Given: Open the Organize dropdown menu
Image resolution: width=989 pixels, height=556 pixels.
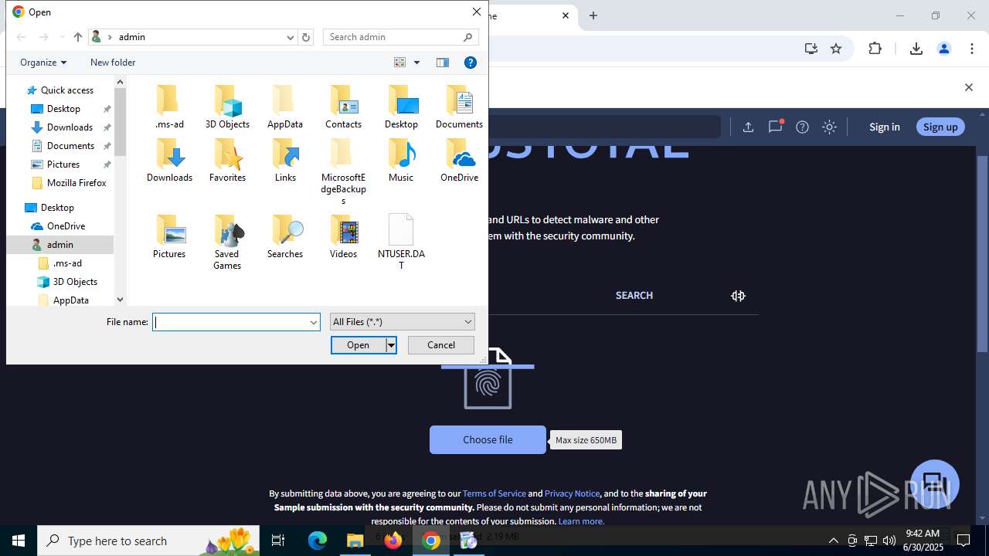Looking at the screenshot, I should [43, 63].
